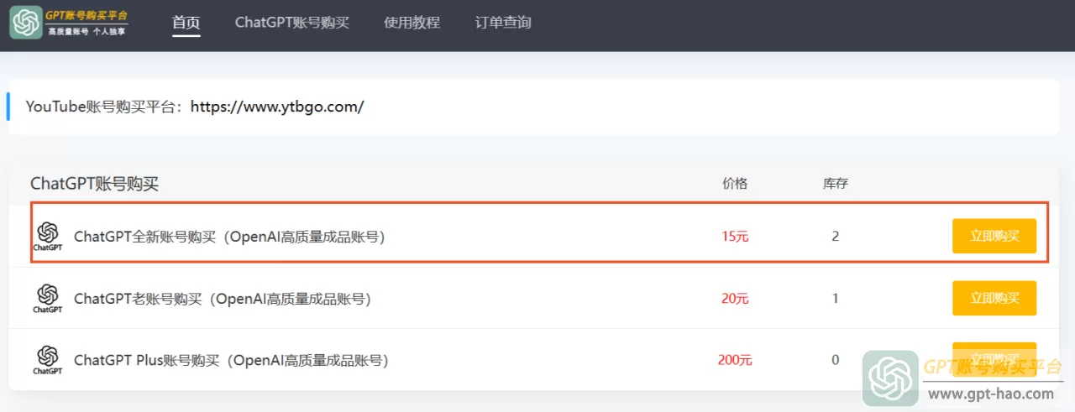This screenshot has height=412, width=1075.
Task: Click ChatGPT icon in the 老账号 row
Action: coord(48,298)
